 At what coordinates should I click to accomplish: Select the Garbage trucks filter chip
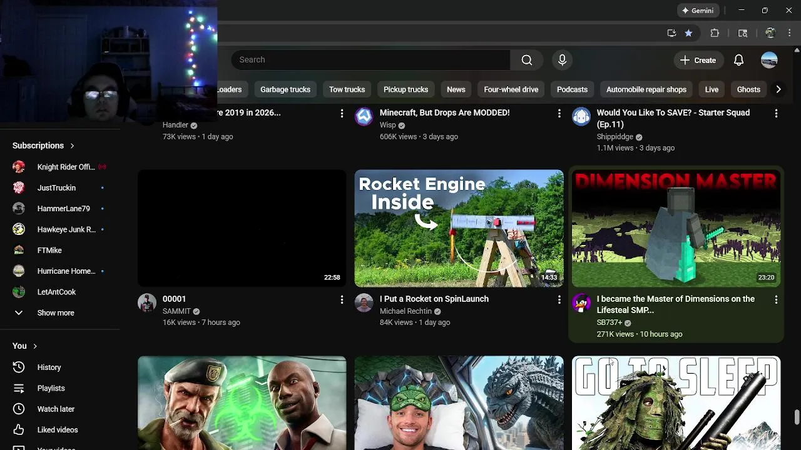click(x=285, y=89)
